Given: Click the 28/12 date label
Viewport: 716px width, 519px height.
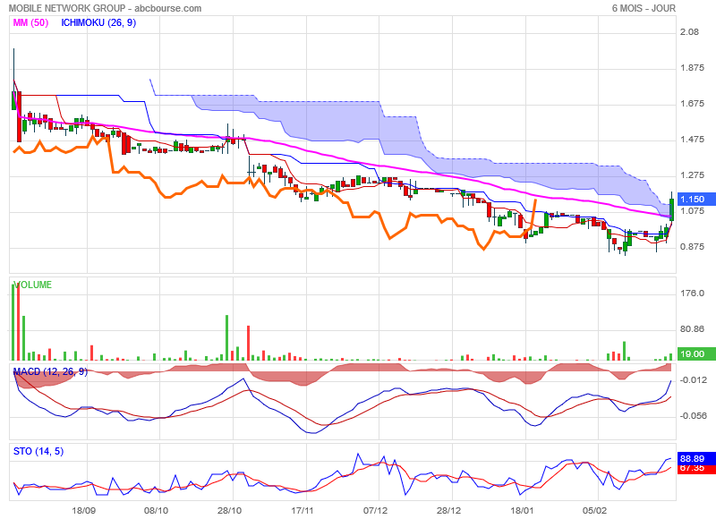Looking at the screenshot, I should click(x=449, y=510).
